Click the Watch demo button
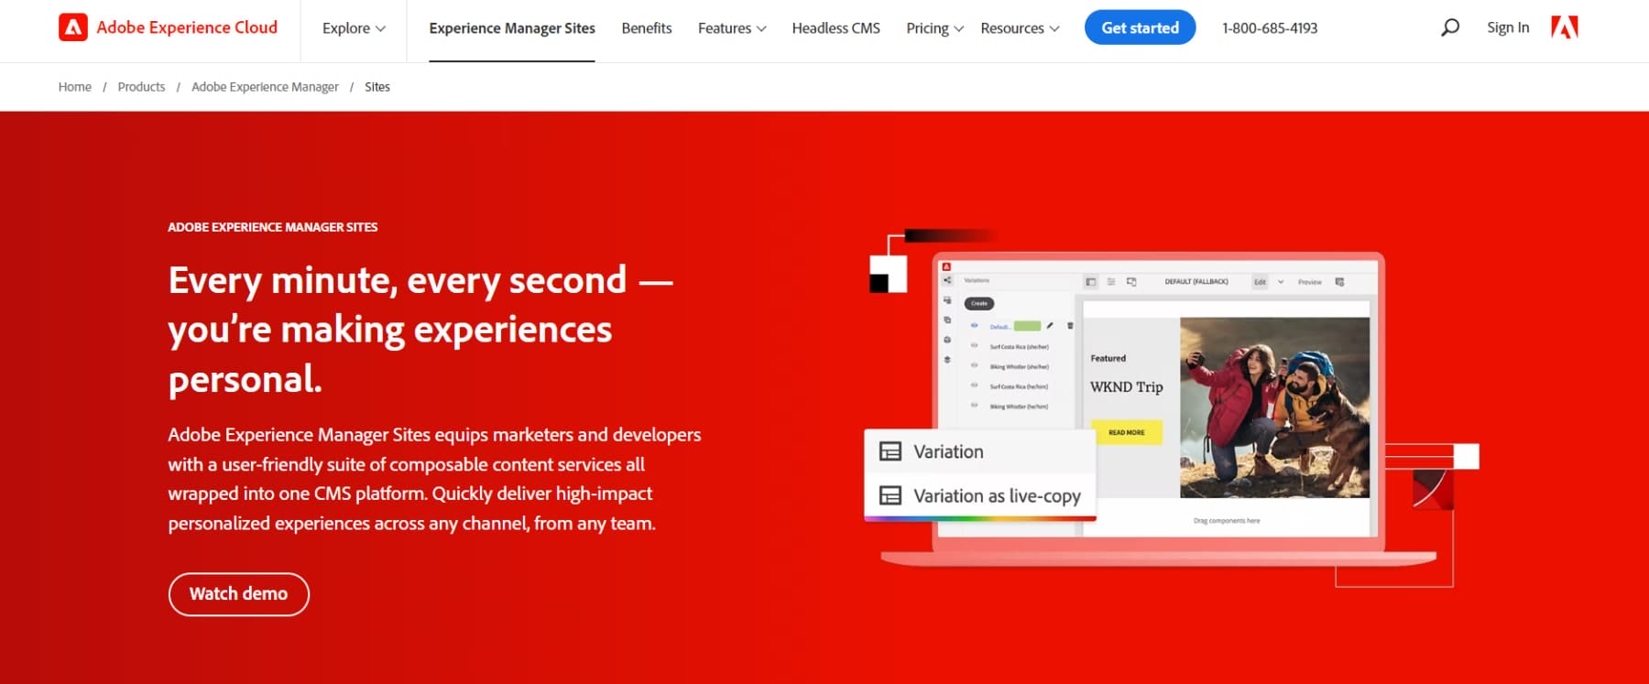 [x=238, y=594]
